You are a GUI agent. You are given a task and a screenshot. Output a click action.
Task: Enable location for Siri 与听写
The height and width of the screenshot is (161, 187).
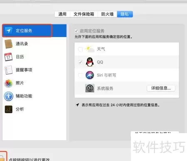click(80, 75)
